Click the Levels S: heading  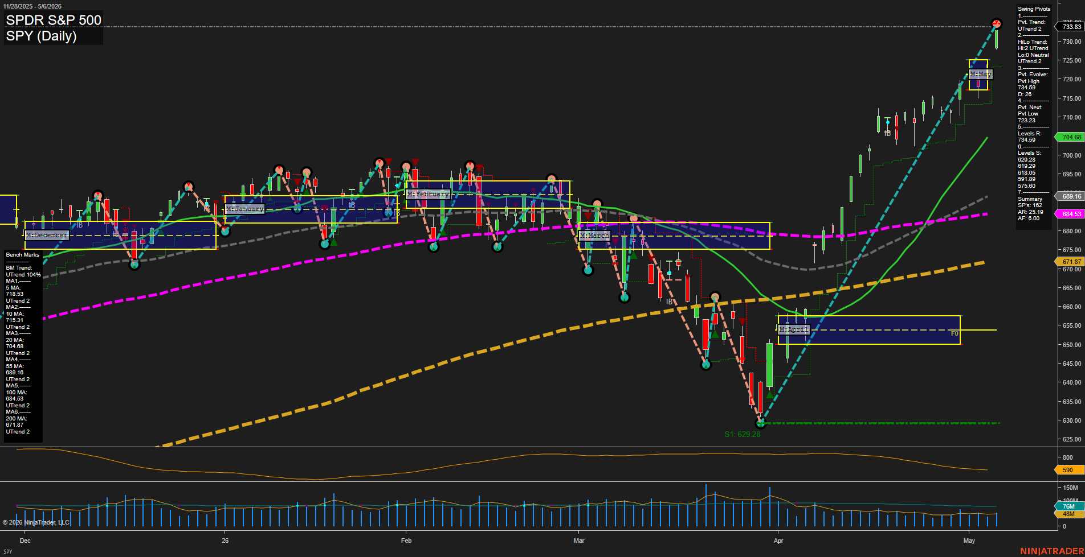(1029, 153)
